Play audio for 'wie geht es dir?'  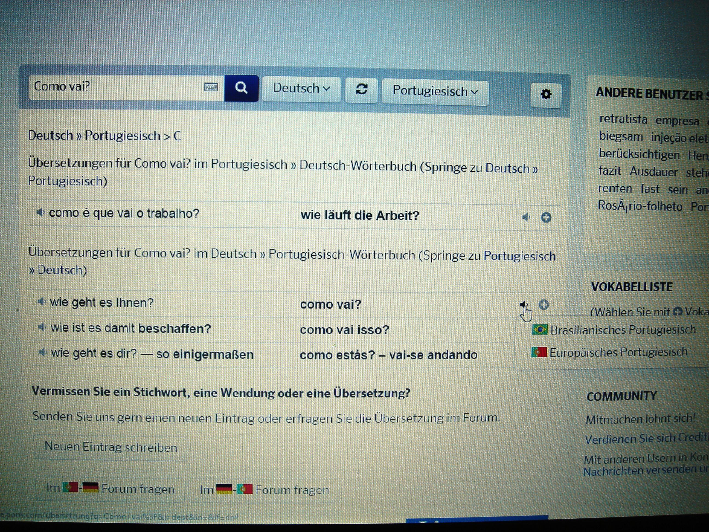pos(42,353)
